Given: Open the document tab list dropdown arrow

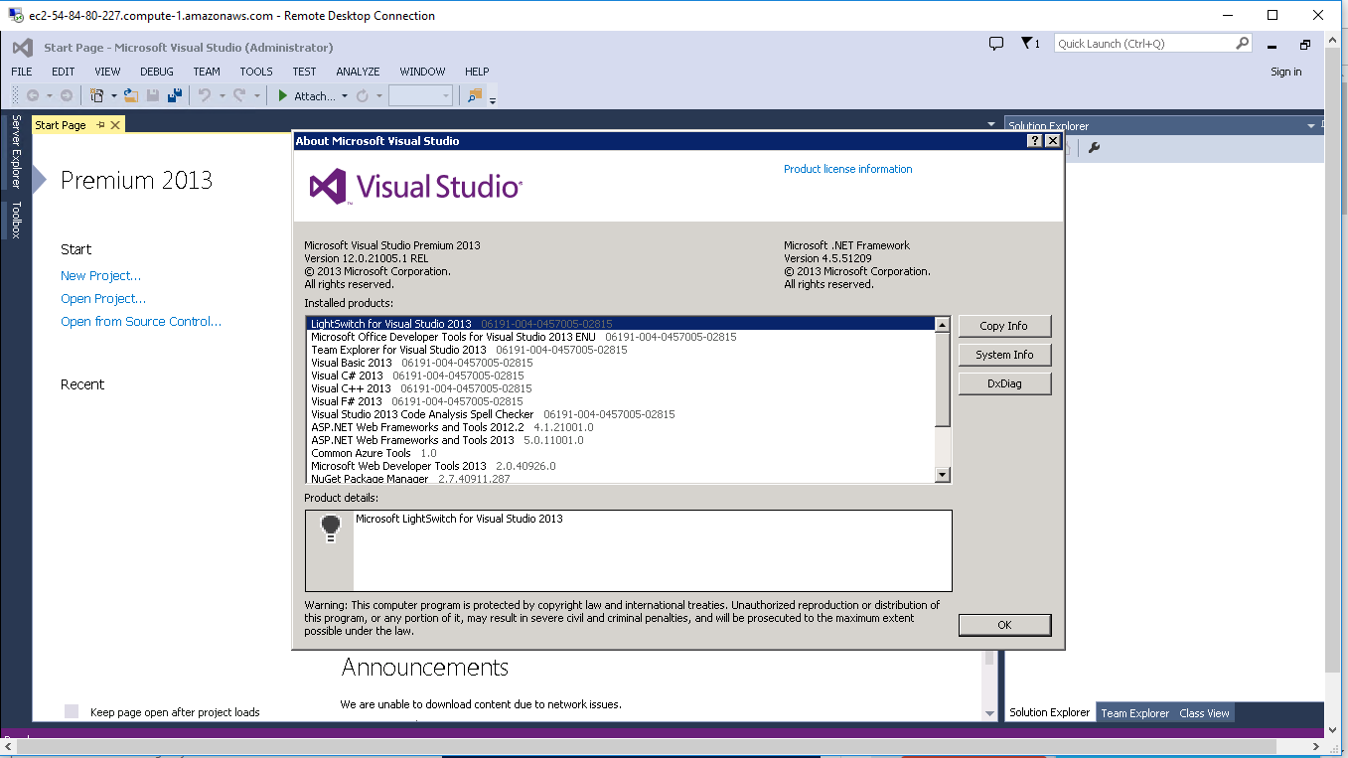Looking at the screenshot, I should (991, 125).
